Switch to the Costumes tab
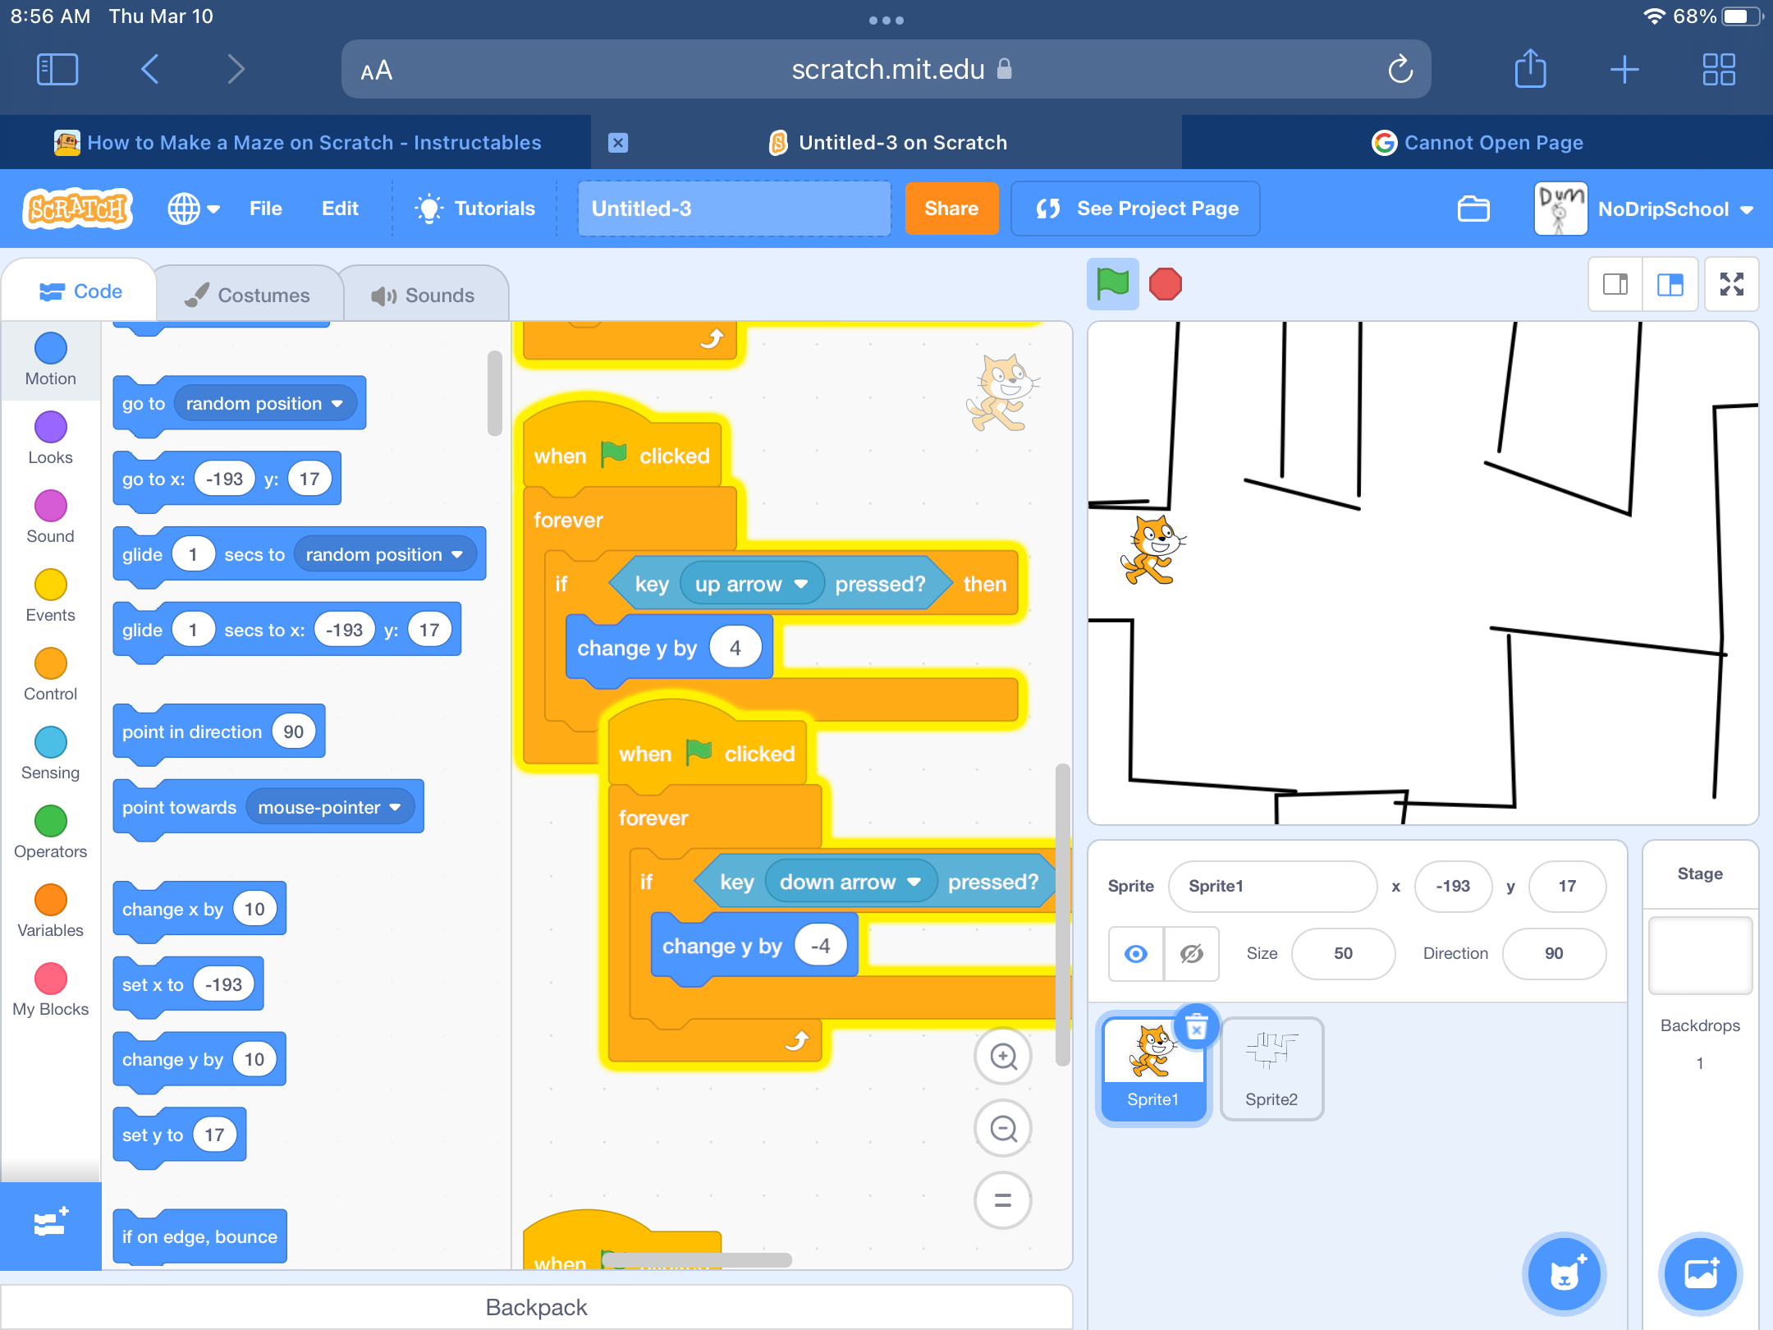Screen dimensions: 1773x1330 248,294
